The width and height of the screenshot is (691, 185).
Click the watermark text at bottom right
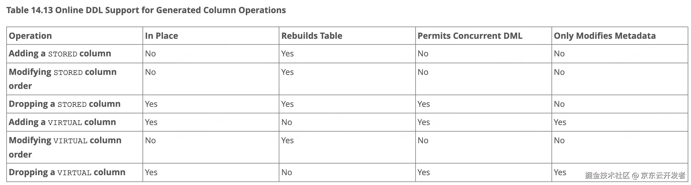635,175
